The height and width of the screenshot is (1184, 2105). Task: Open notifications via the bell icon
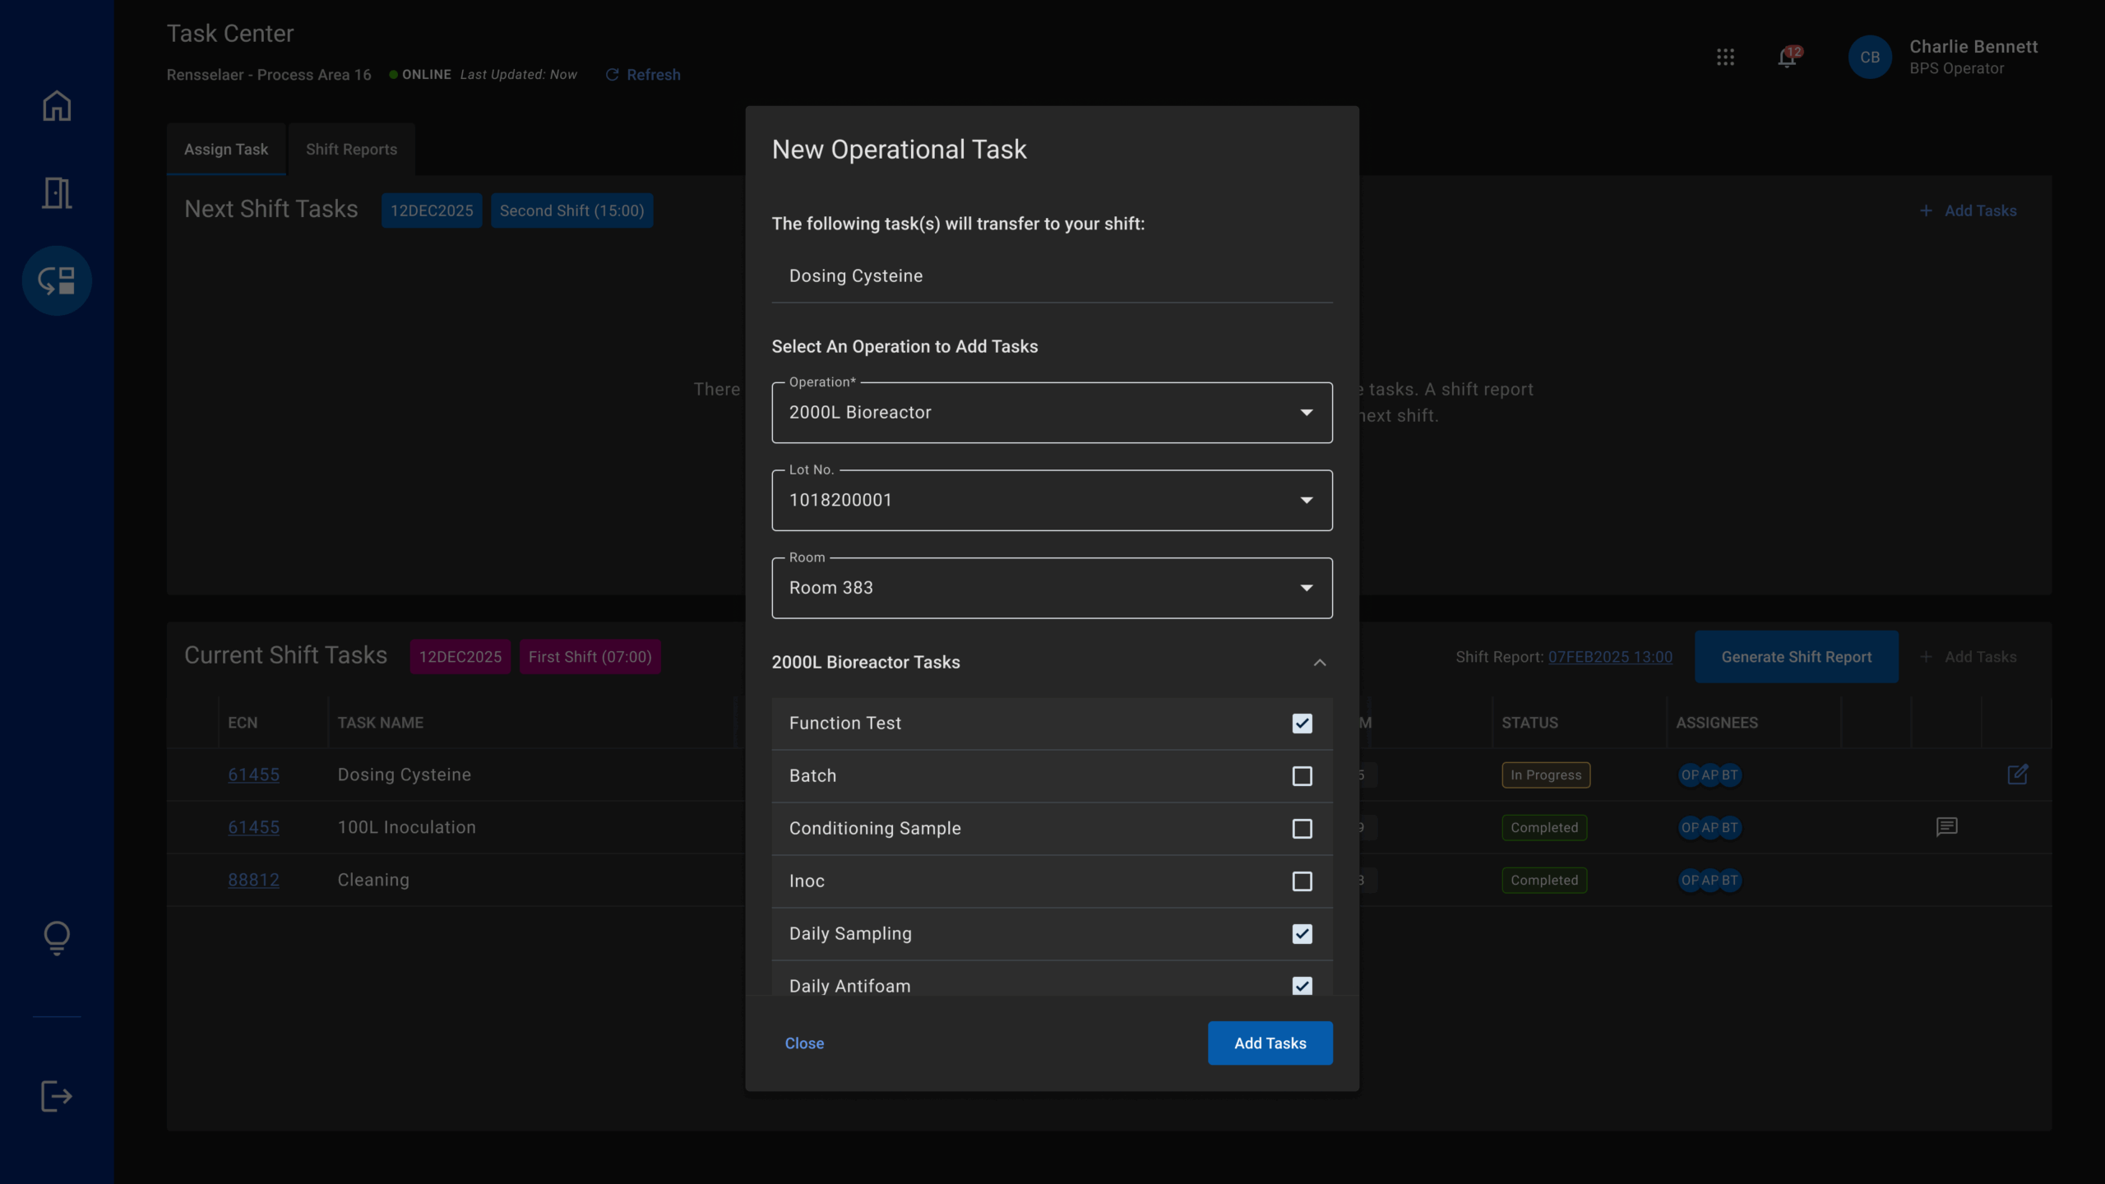pyautogui.click(x=1785, y=57)
